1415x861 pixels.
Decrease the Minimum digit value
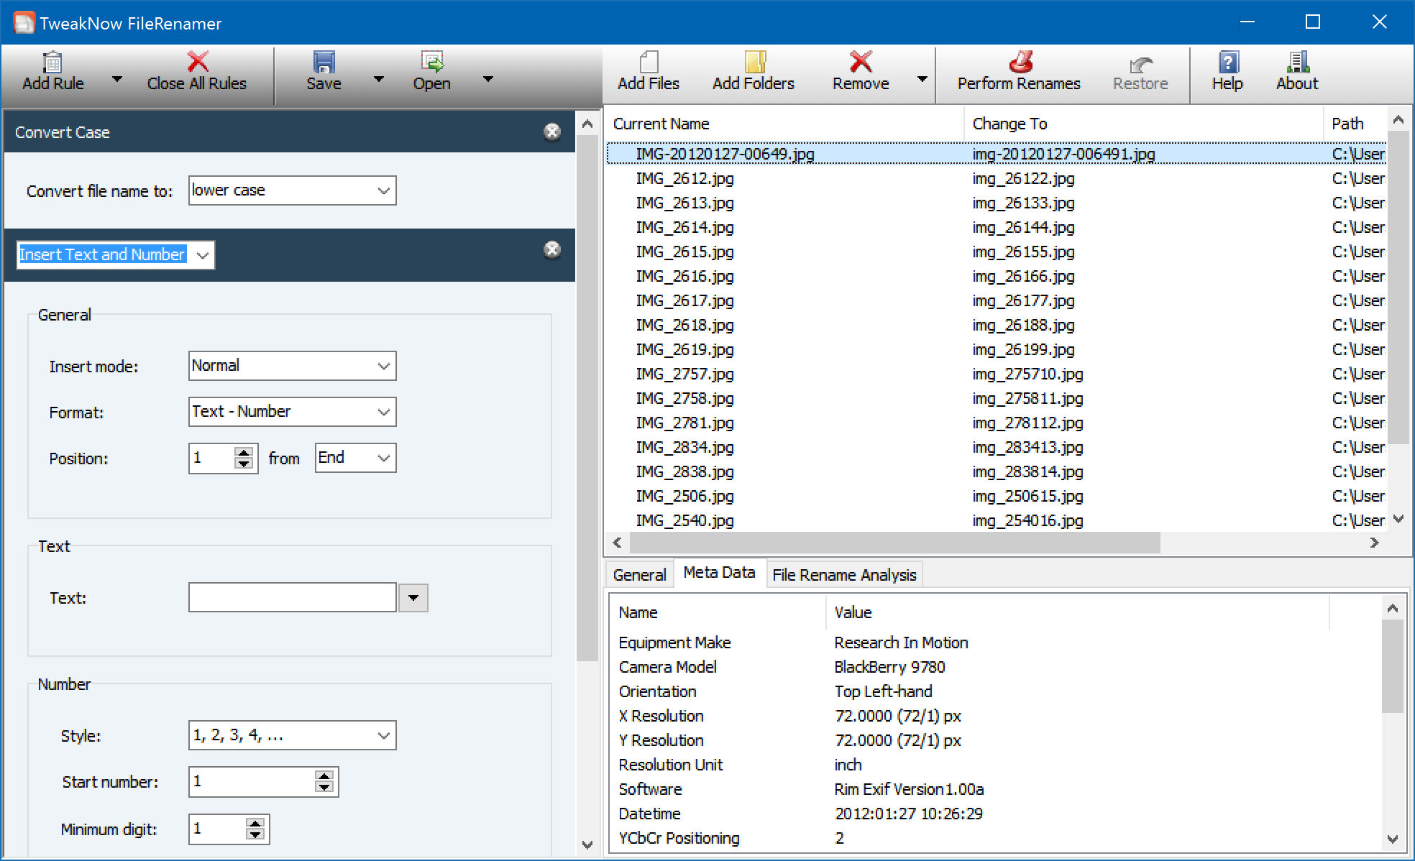tap(255, 835)
